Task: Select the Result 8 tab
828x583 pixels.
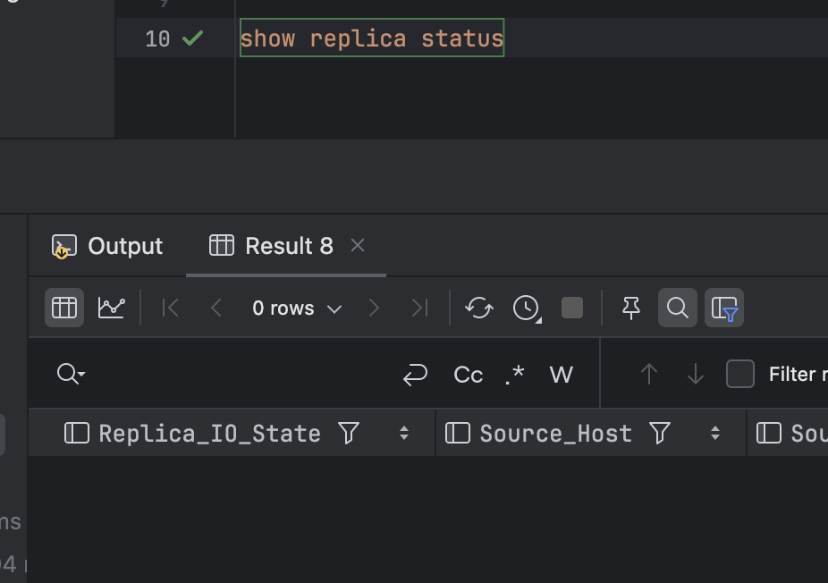Action: pos(272,246)
